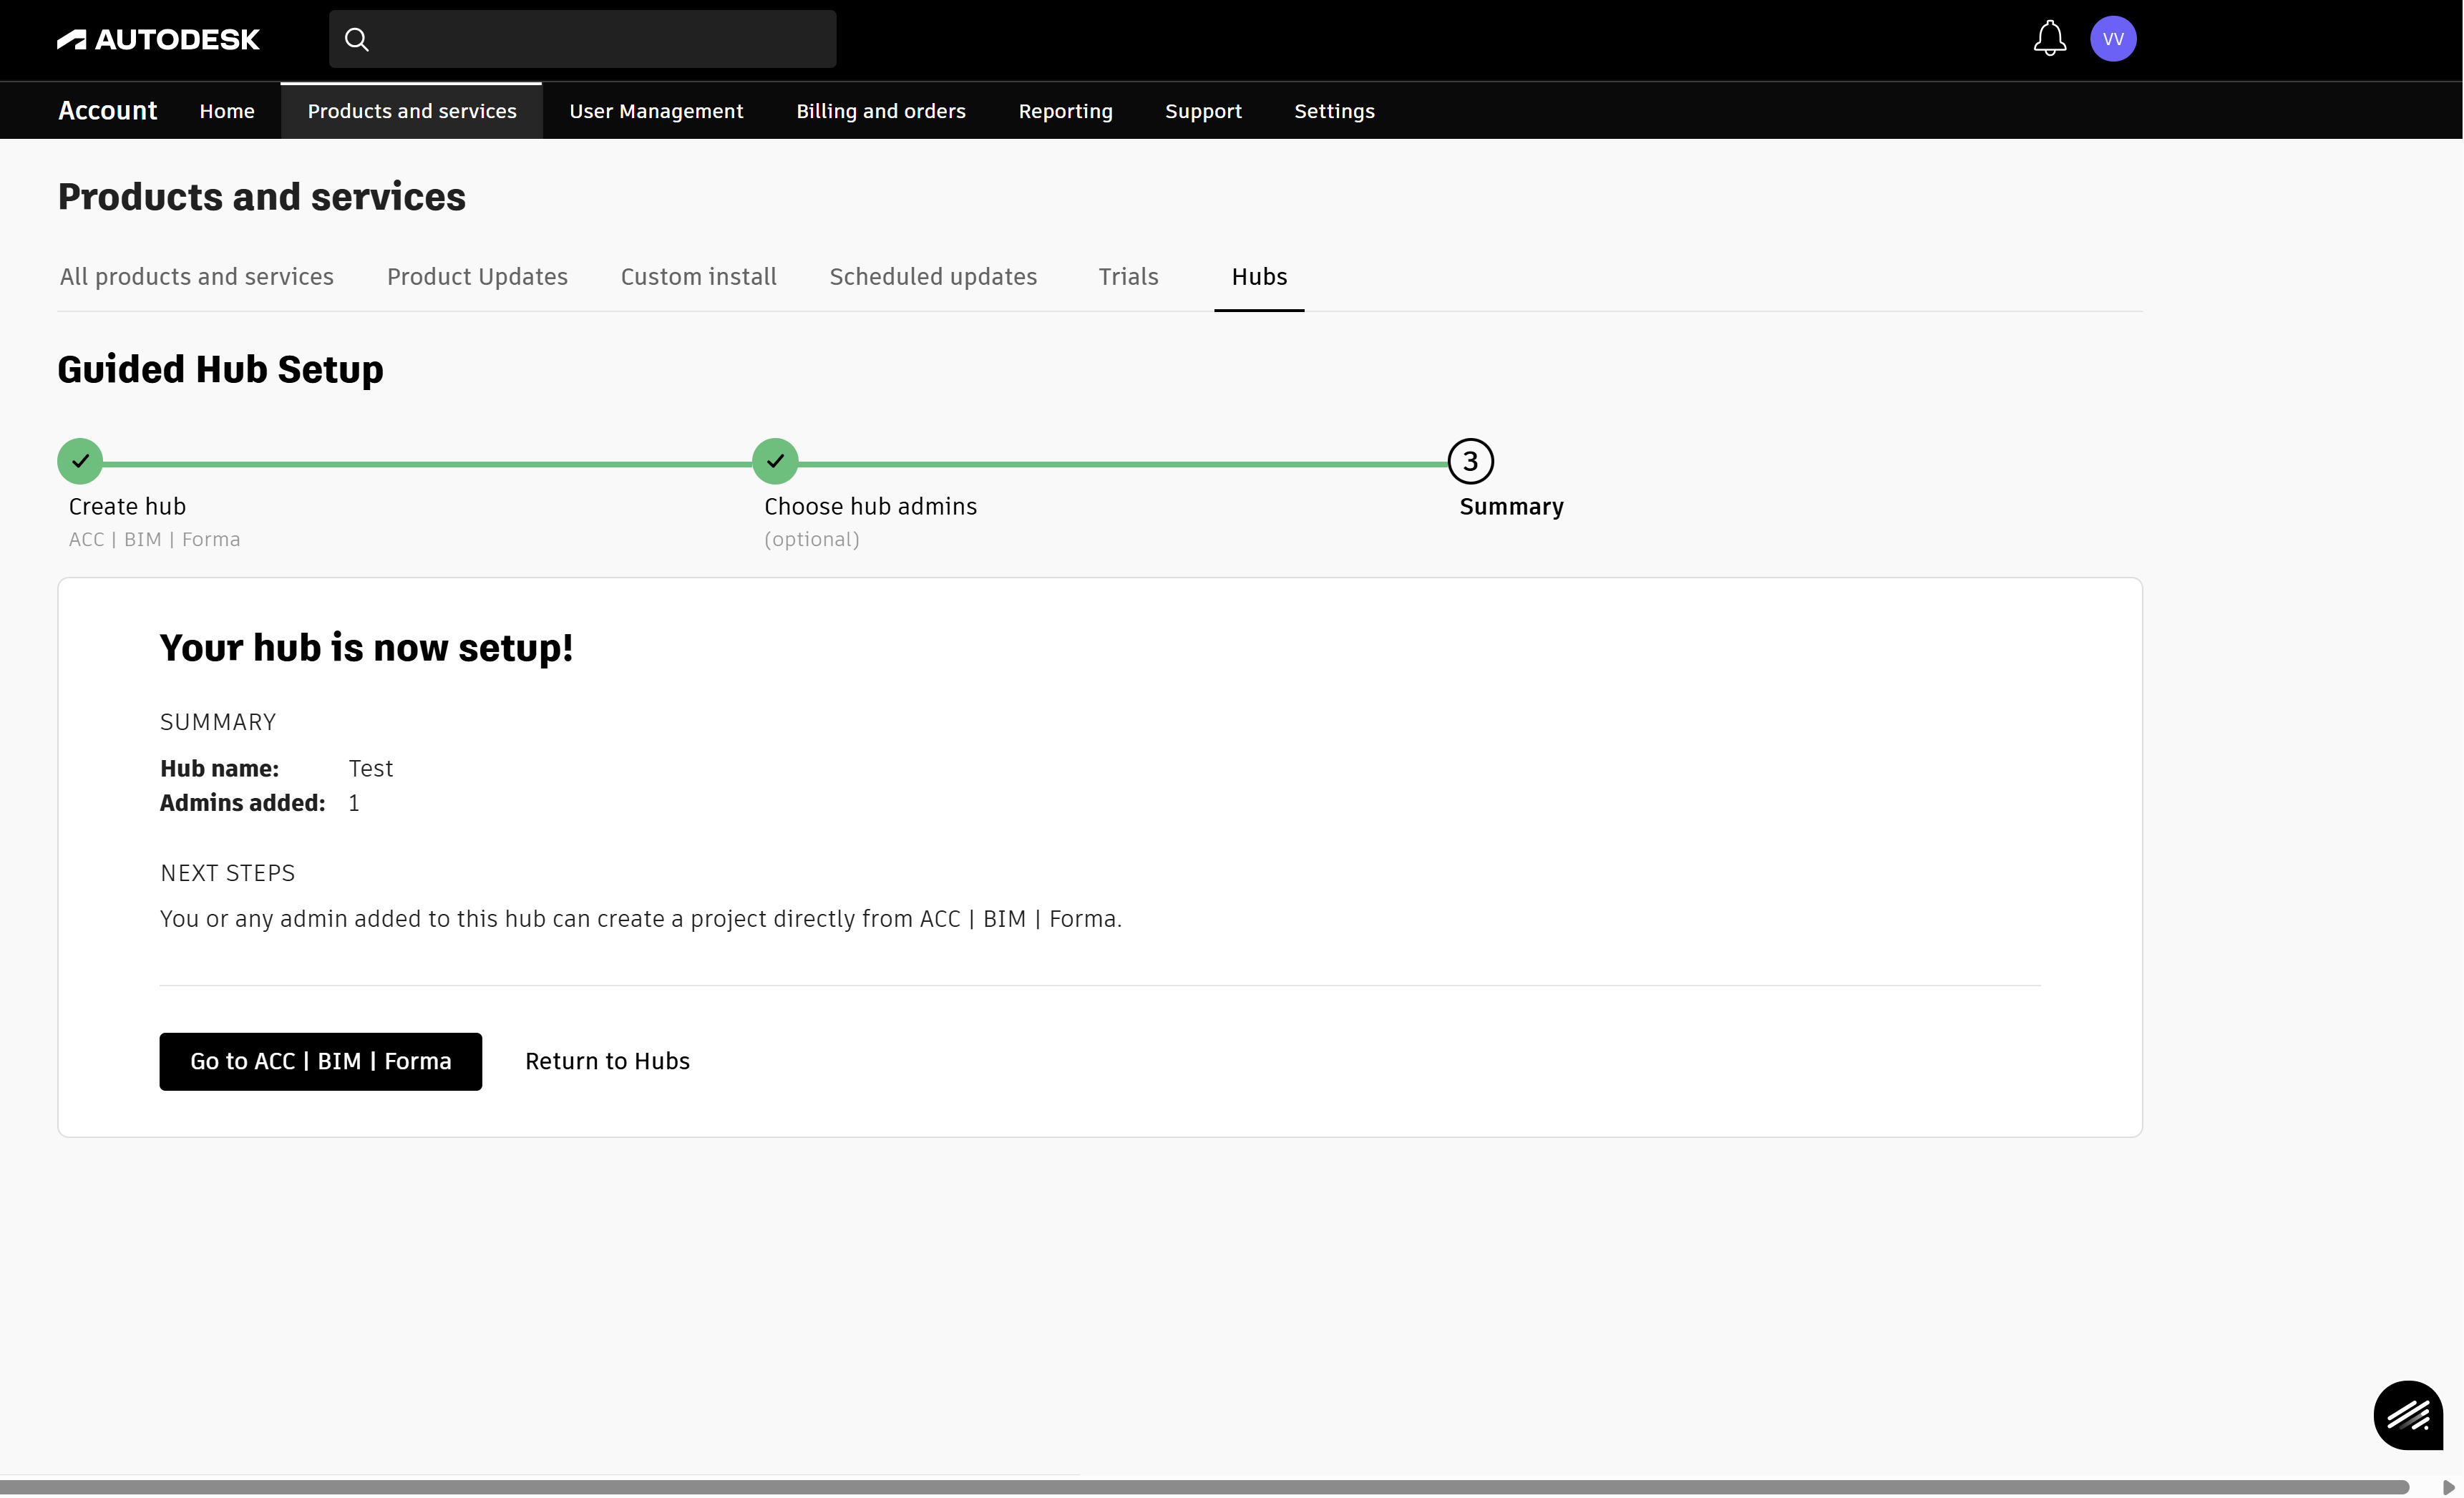This screenshot has height=1498, width=2464.
Task: Click the Autodesk logo
Action: coord(157,39)
